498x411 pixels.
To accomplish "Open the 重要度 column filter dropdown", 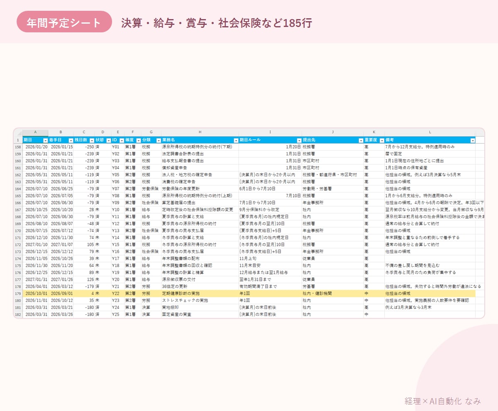I will pyautogui.click(x=382, y=141).
